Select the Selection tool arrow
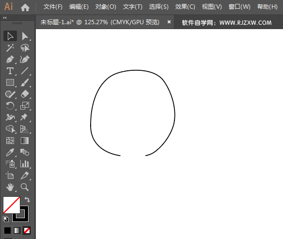Viewport: 283px width, 239px height. 10,36
